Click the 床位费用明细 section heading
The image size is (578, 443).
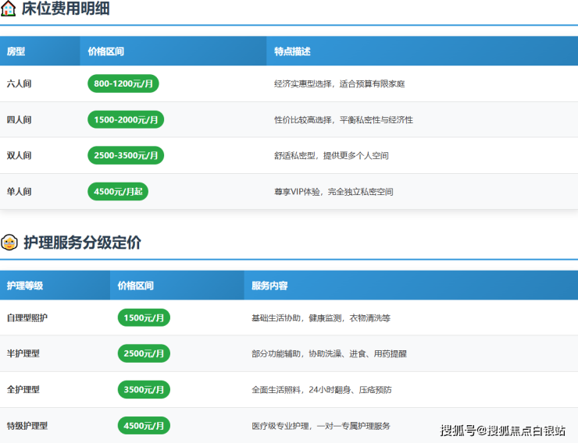(x=66, y=9)
